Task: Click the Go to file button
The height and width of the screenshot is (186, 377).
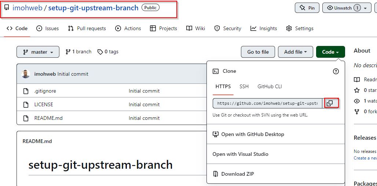Action: pyautogui.click(x=258, y=52)
